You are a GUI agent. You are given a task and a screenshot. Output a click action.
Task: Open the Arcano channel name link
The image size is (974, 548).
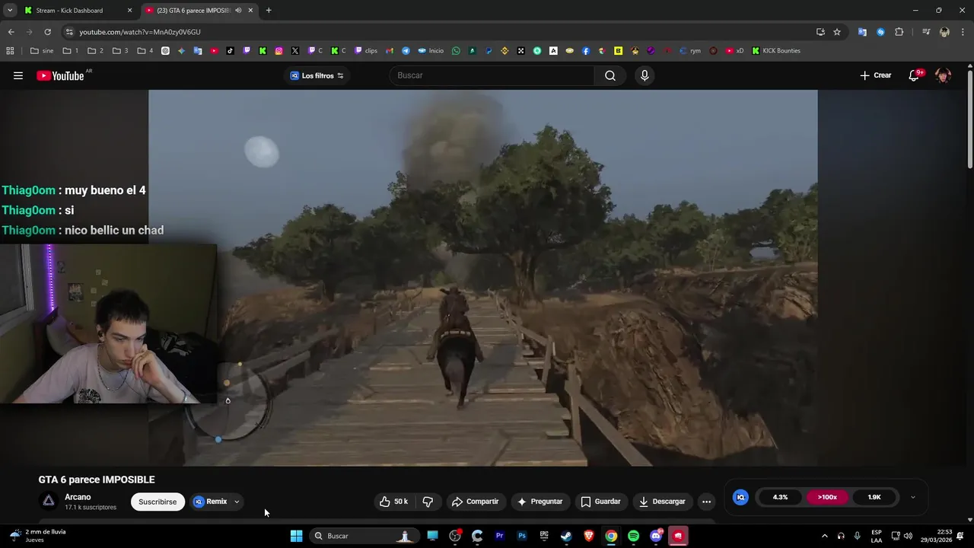pos(78,497)
